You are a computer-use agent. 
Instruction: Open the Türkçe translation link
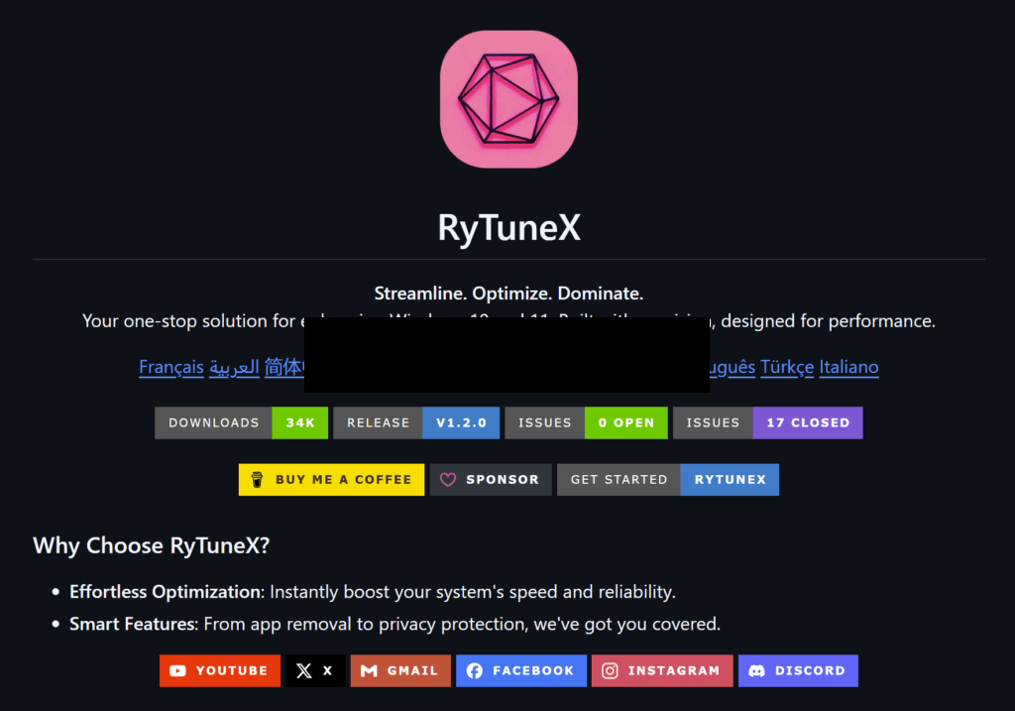[x=786, y=367]
